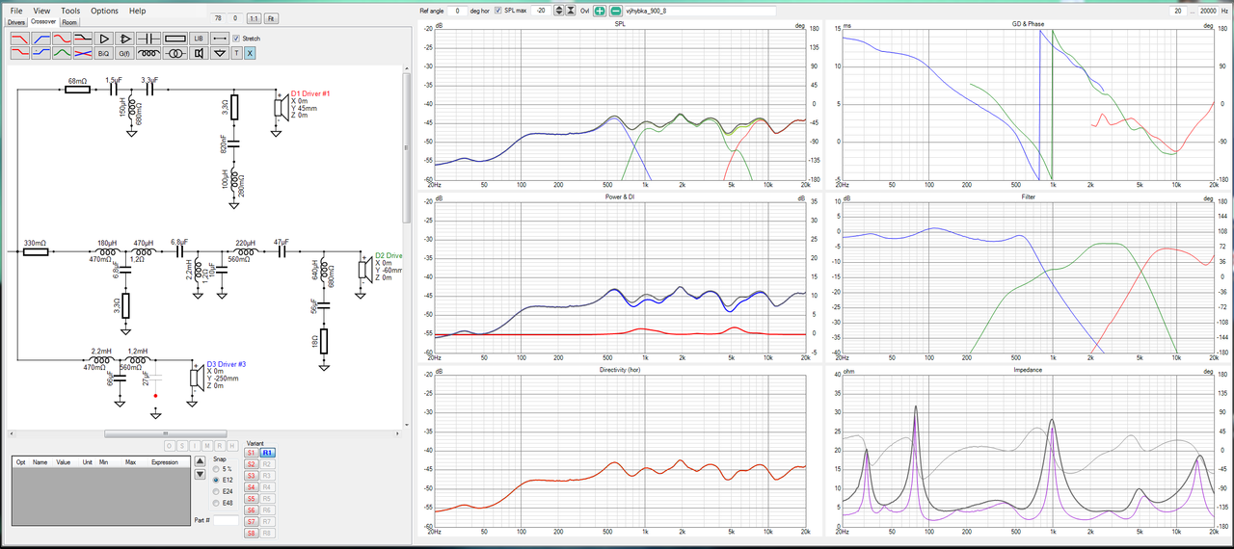Image resolution: width=1234 pixels, height=549 pixels.
Task: Add the green band-pass peak filter
Action: [x=62, y=53]
